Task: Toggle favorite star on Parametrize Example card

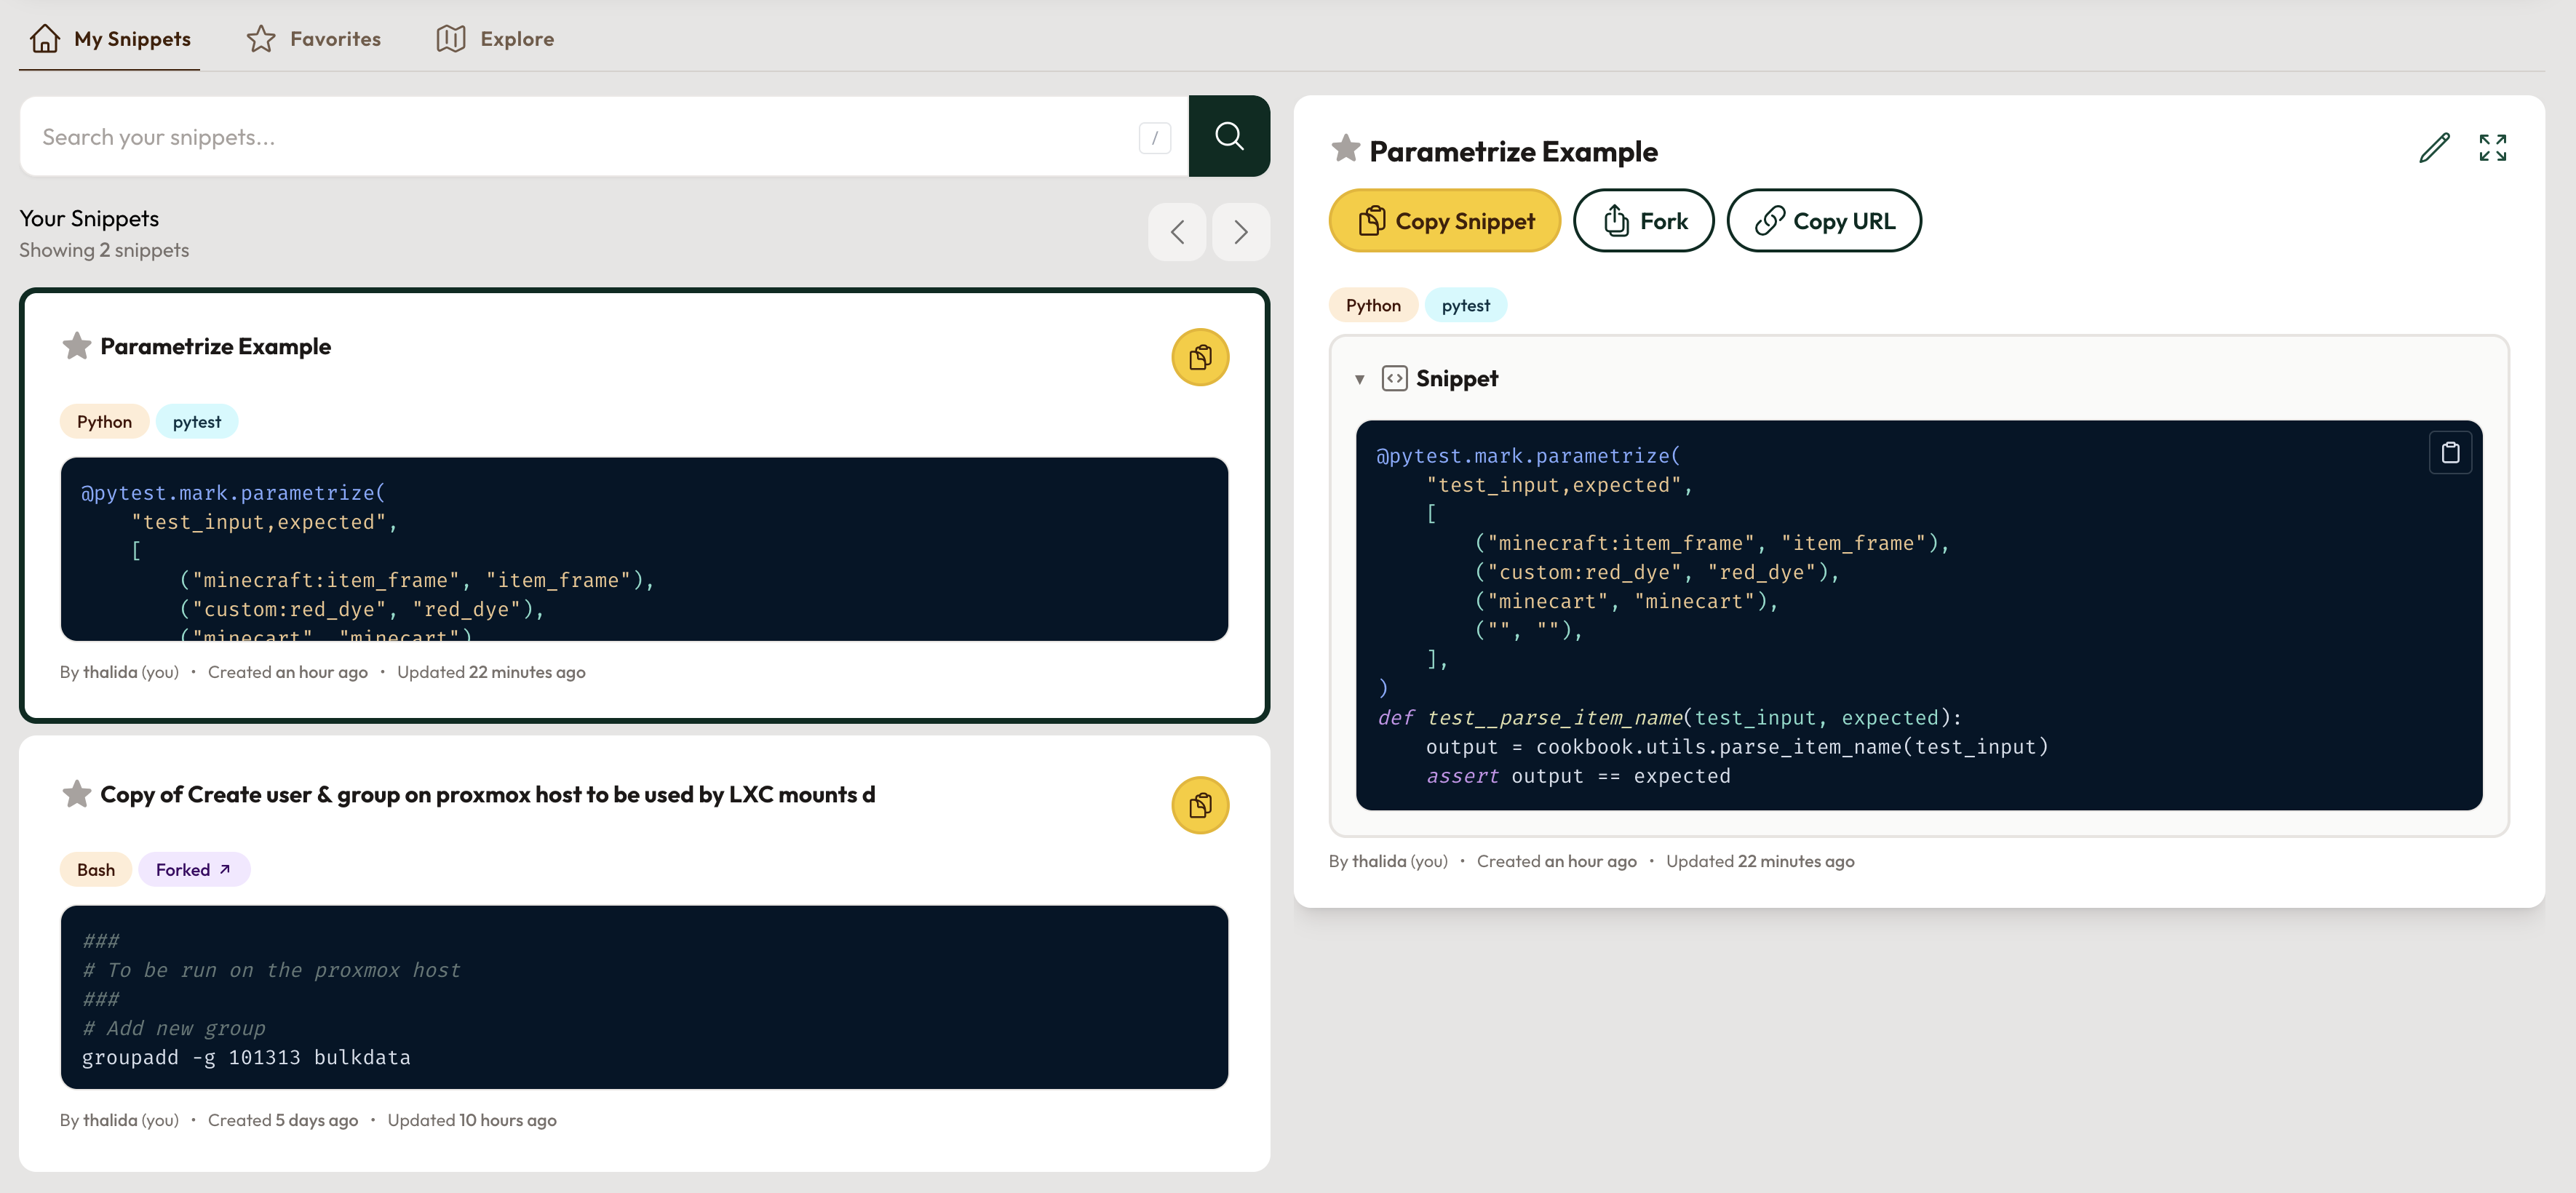Action: [x=76, y=346]
